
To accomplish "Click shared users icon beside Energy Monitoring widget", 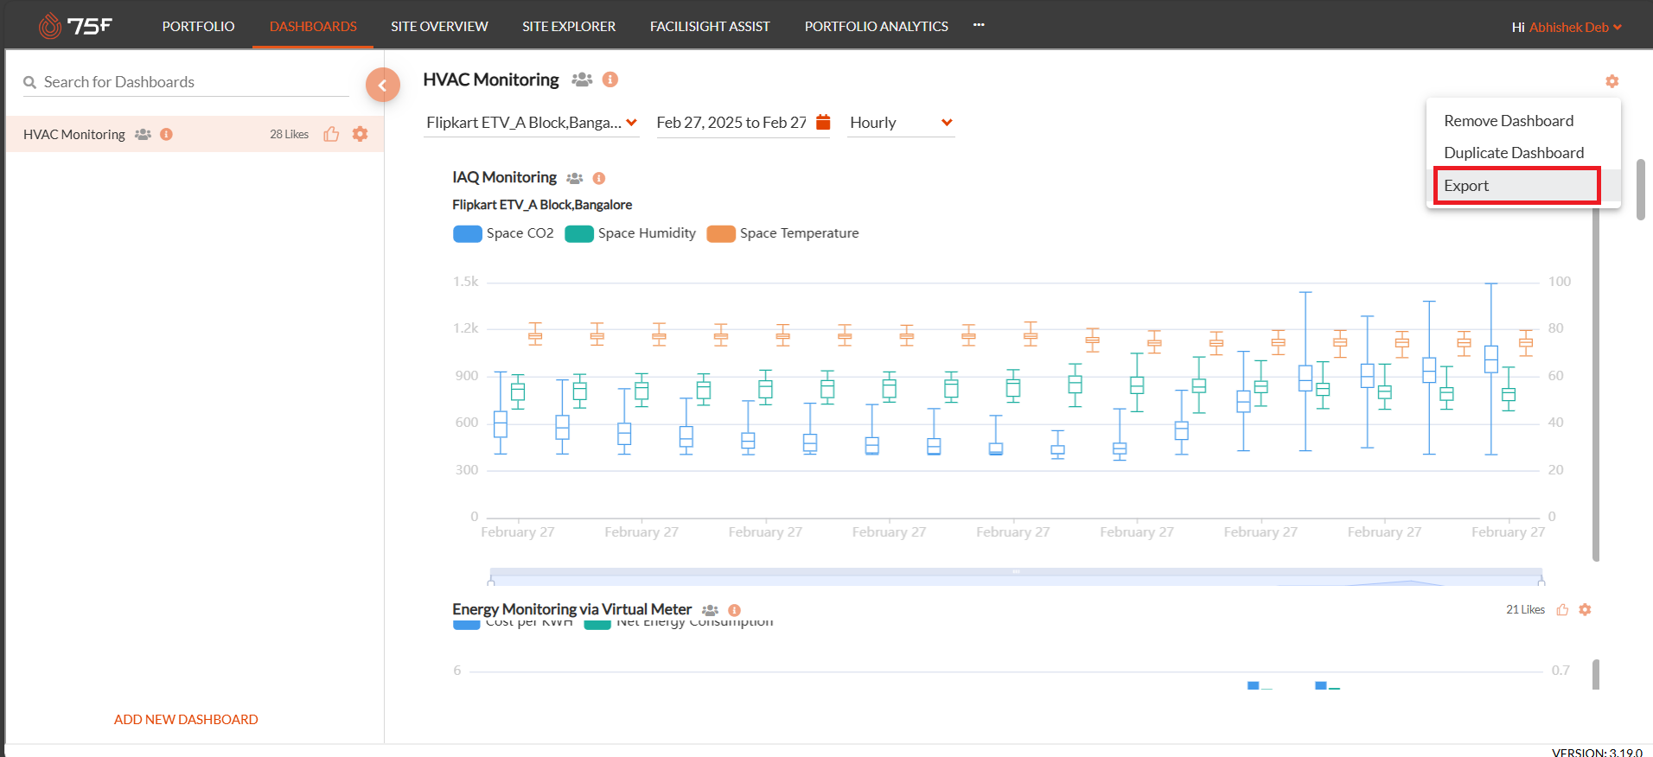I will [710, 610].
